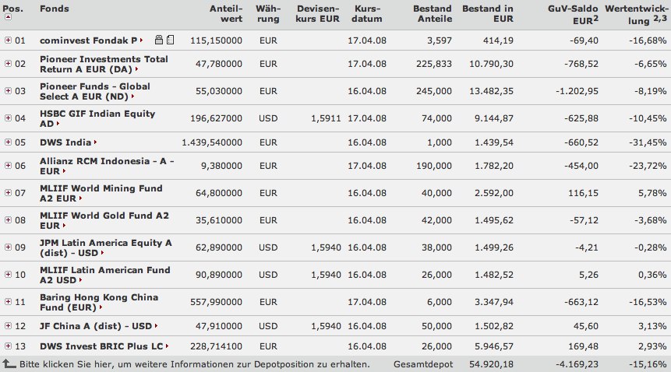Click red arrow after DWS India
Screen dimensions: 671x372
pyautogui.click(x=95, y=143)
